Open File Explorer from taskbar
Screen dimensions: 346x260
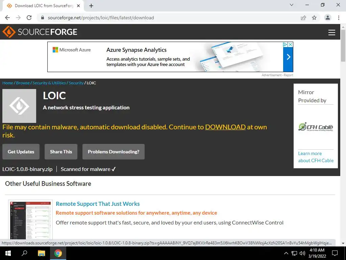click(41, 253)
